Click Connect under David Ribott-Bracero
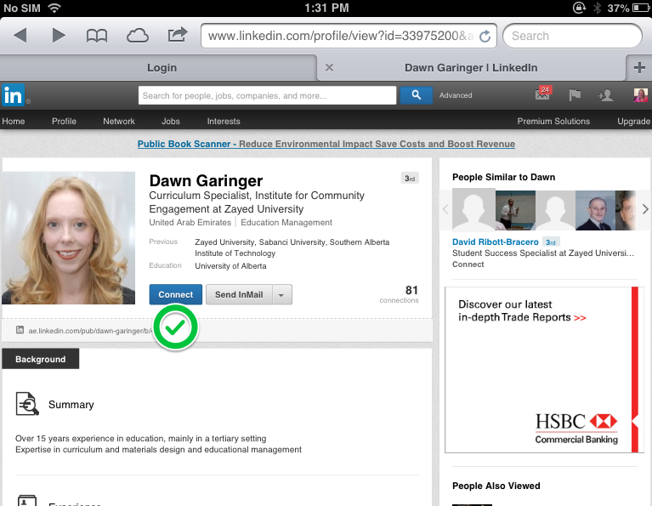652x506 pixels. (468, 264)
